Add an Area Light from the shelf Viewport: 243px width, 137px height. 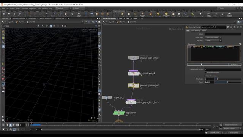pyautogui.click(x=135, y=14)
